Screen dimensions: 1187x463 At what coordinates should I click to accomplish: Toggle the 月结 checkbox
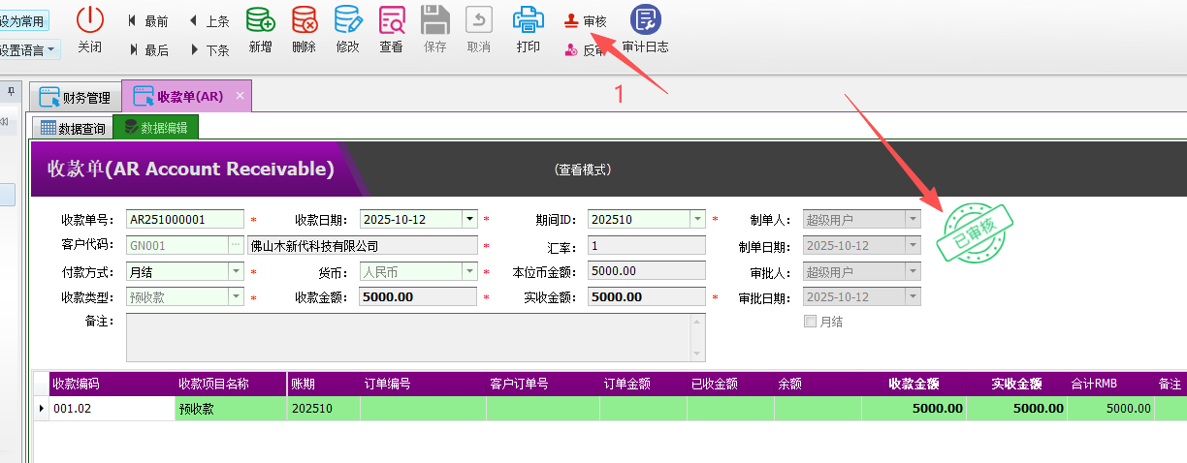click(810, 322)
